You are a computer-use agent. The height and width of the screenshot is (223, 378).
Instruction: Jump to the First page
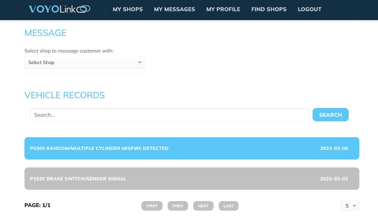[x=151, y=206]
